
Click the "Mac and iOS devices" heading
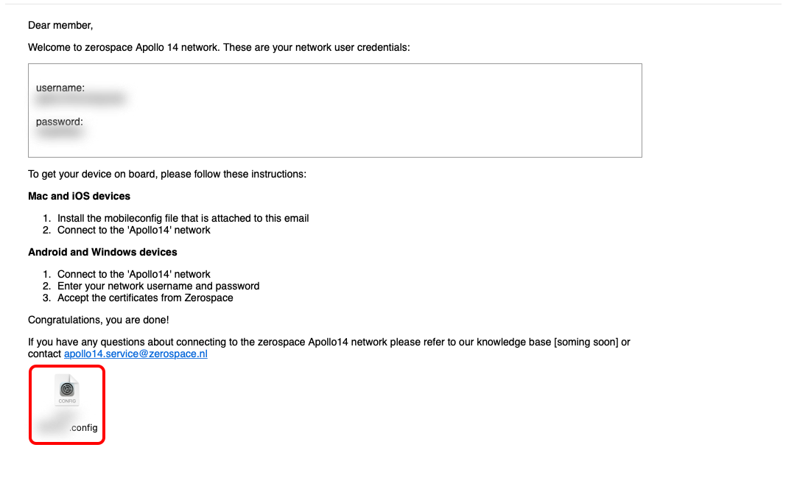pos(80,196)
